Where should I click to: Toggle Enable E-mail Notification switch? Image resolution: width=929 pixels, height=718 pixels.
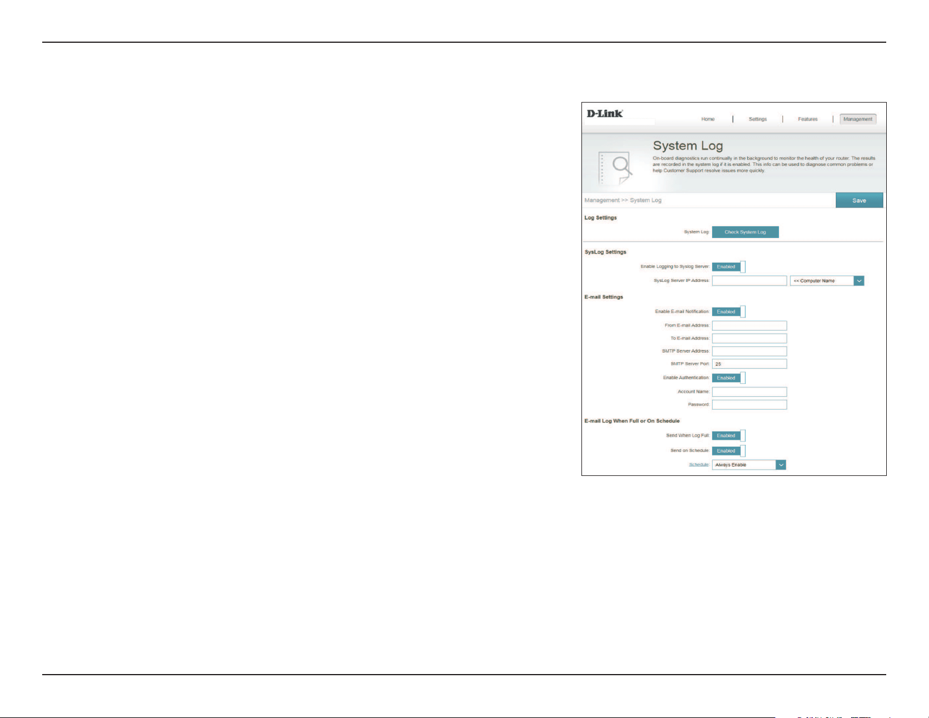pyautogui.click(x=729, y=312)
